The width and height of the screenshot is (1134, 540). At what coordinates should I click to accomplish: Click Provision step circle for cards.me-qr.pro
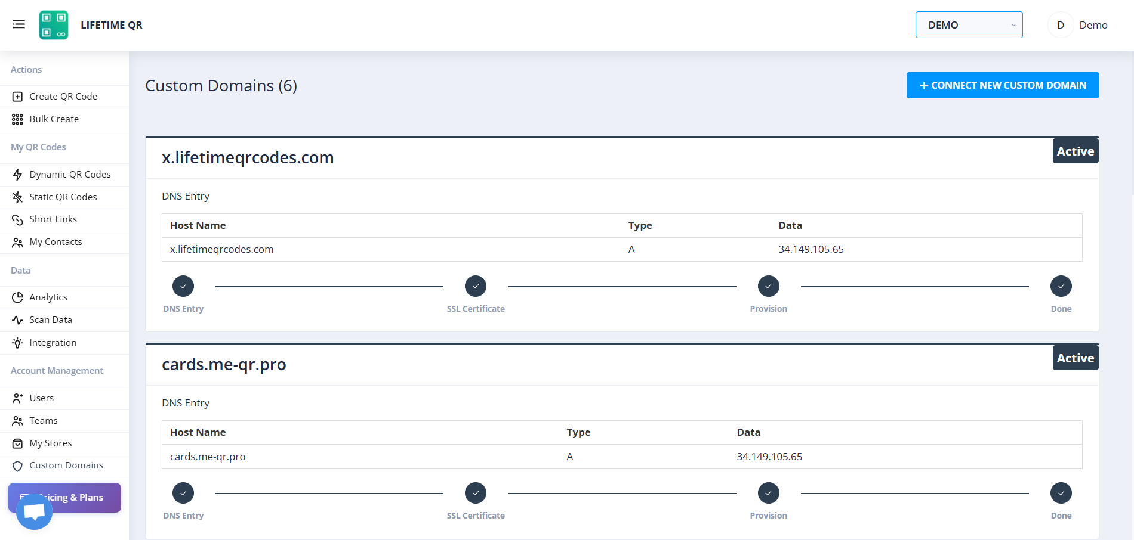[x=769, y=493]
